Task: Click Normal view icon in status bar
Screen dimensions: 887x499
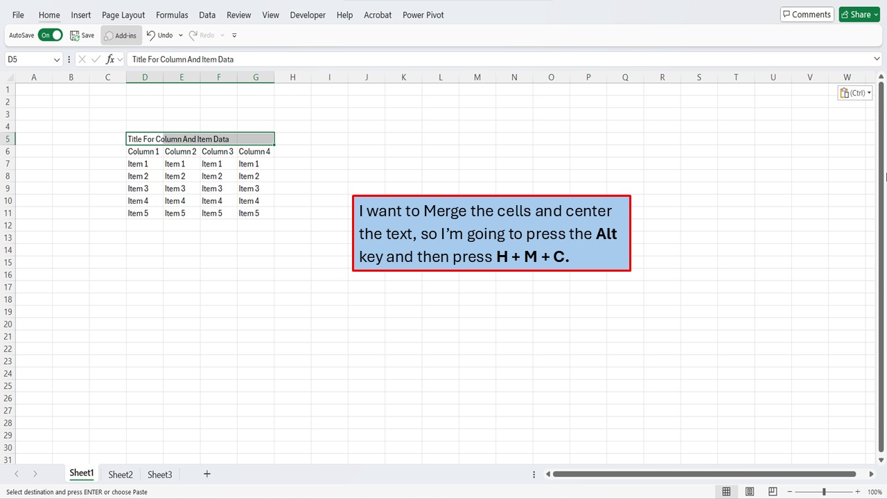Action: (x=726, y=491)
